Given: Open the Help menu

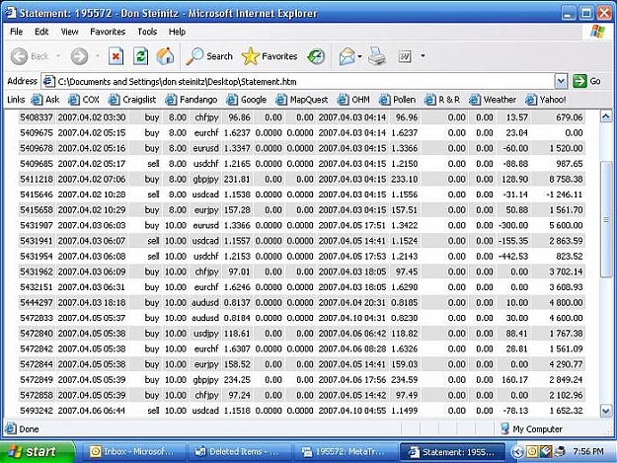Looking at the screenshot, I should [x=177, y=32].
